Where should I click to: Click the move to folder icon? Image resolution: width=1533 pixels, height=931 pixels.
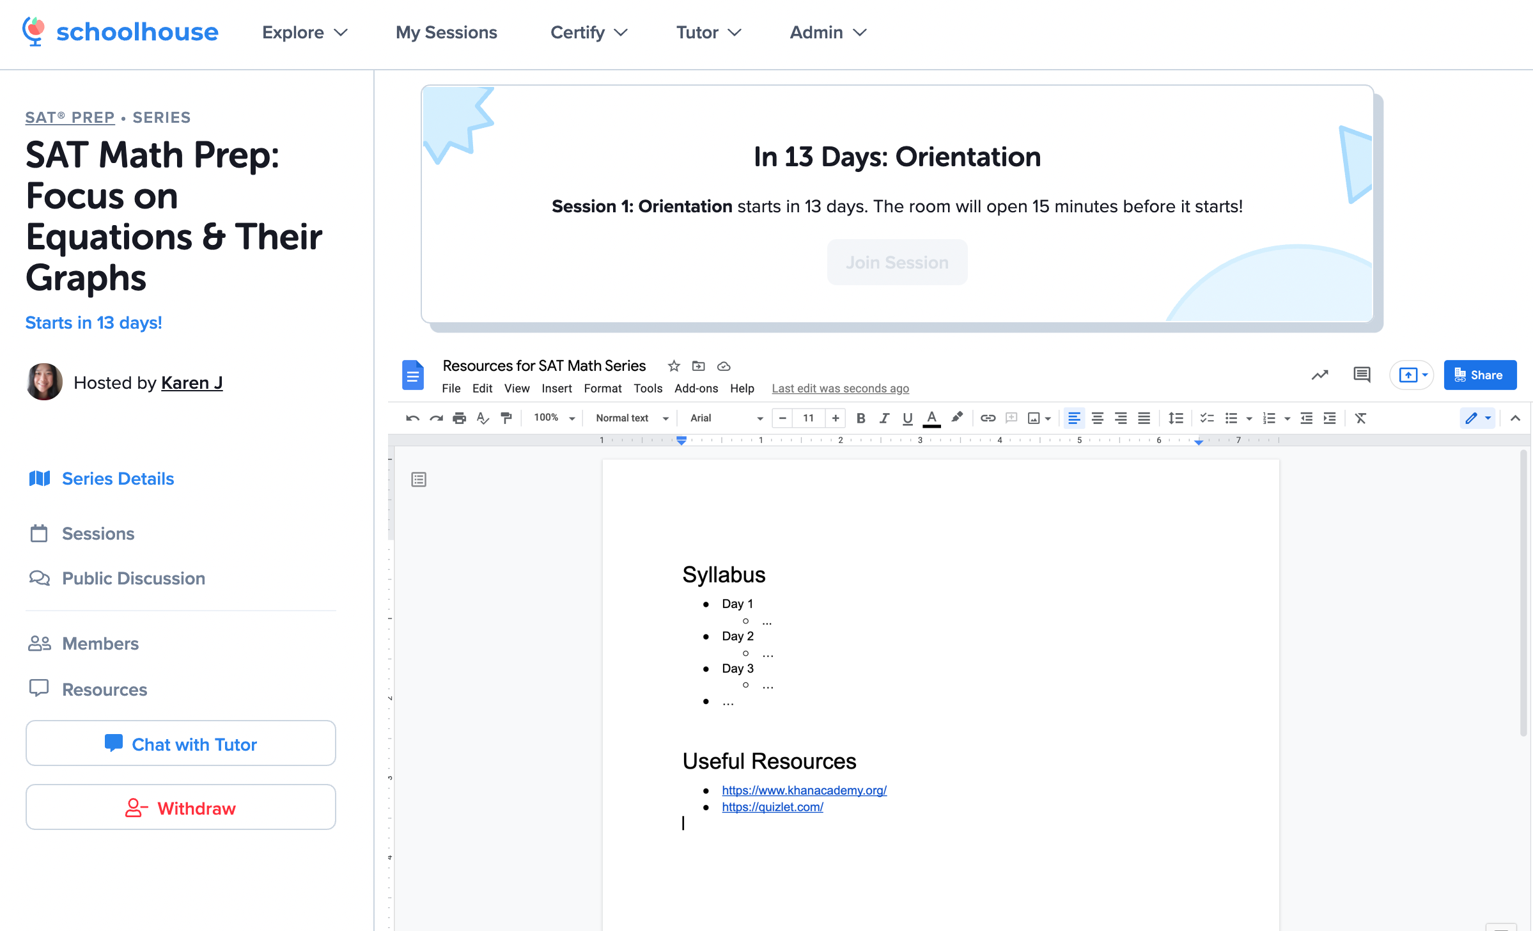point(699,366)
